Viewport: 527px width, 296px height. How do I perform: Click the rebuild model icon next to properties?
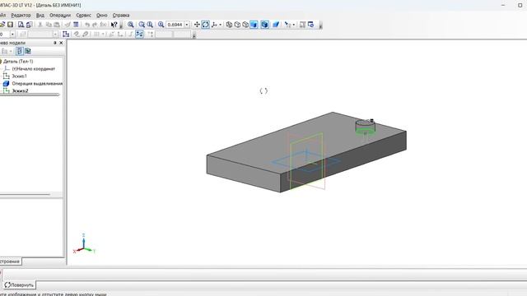(68, 25)
